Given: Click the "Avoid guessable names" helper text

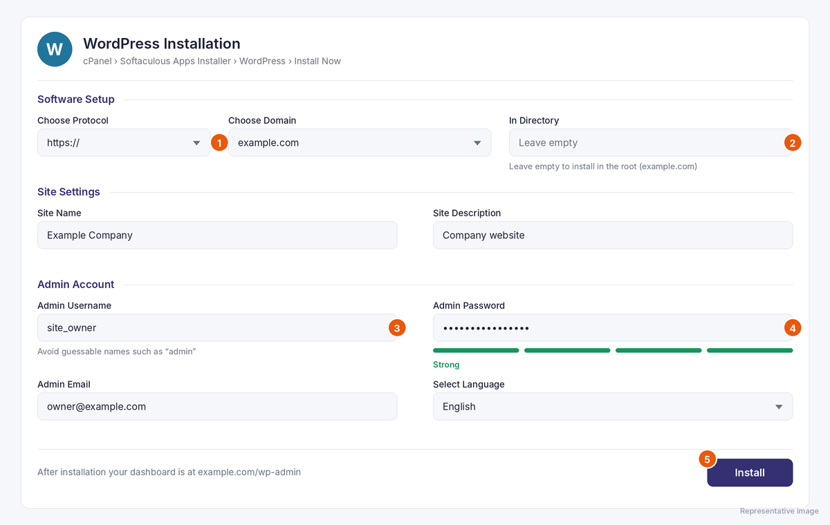Looking at the screenshot, I should tap(117, 352).
